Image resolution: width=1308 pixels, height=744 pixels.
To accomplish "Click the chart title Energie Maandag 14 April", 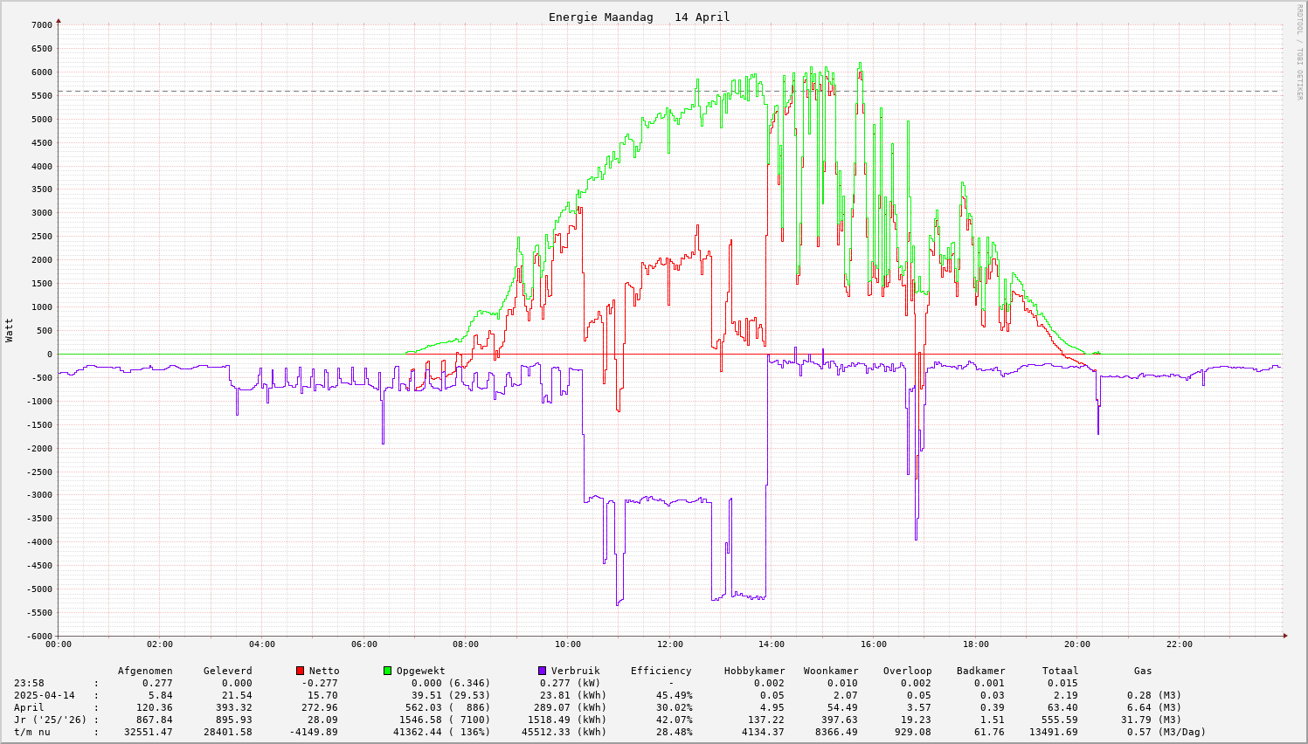I will click(639, 17).
